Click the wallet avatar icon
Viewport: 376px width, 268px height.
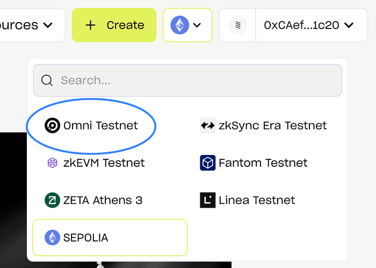(x=238, y=25)
